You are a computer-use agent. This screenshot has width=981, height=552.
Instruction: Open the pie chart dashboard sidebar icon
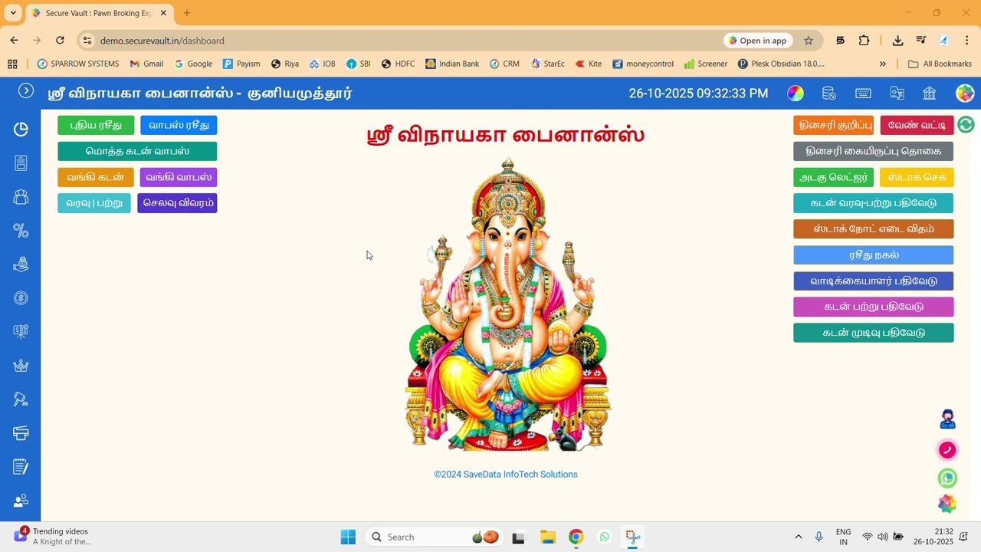[21, 129]
